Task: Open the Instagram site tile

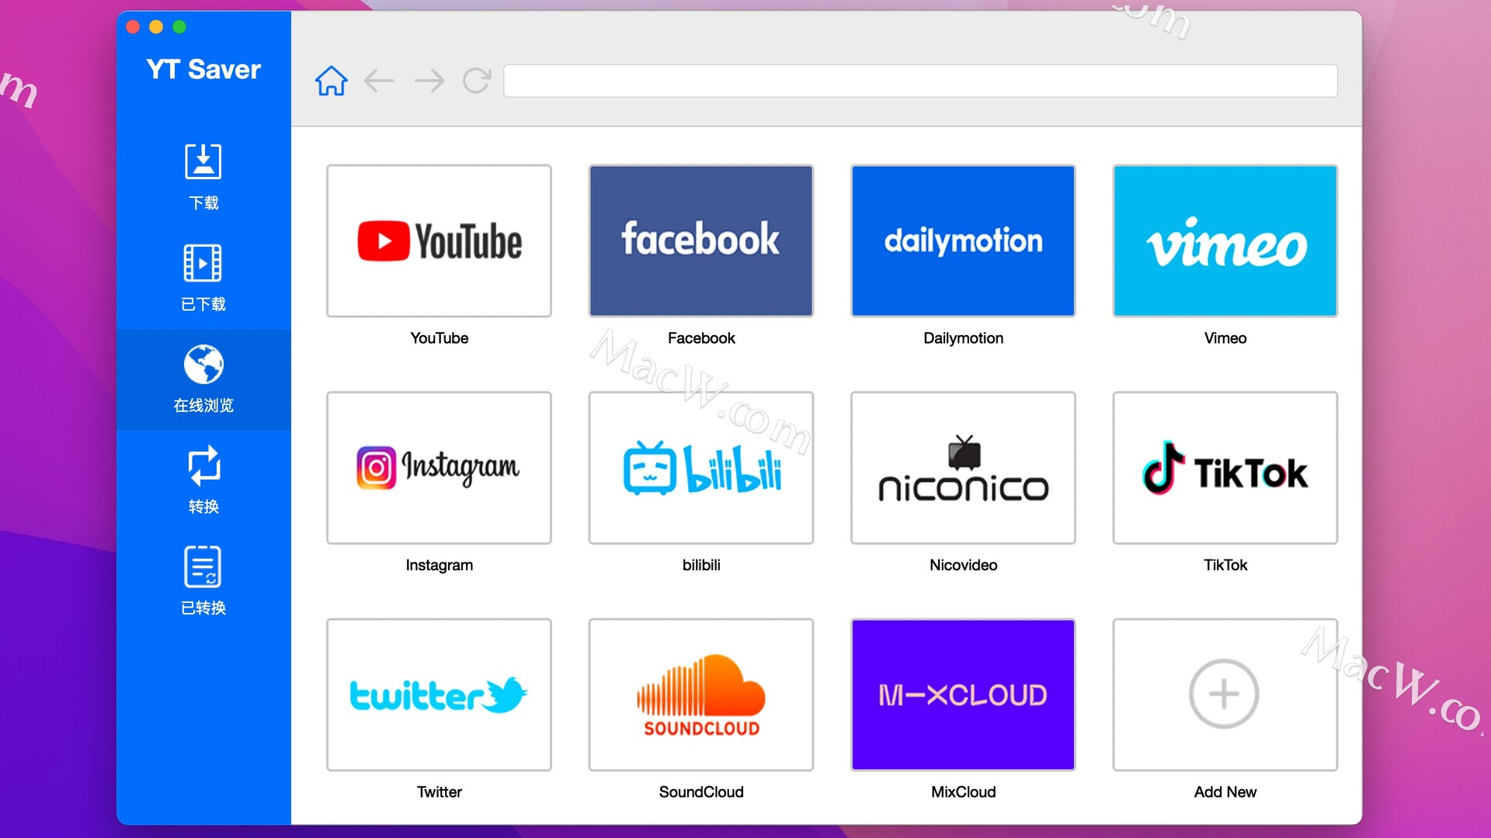Action: (439, 468)
